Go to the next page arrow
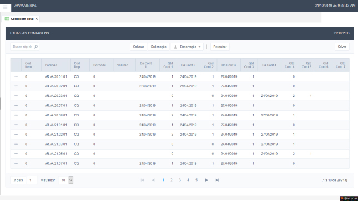358x201 pixels. [x=206, y=180]
